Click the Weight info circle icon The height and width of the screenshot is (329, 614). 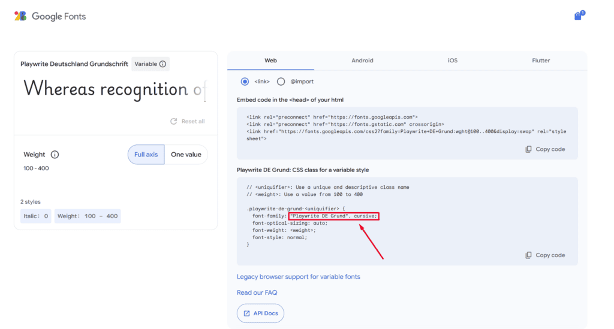point(55,155)
